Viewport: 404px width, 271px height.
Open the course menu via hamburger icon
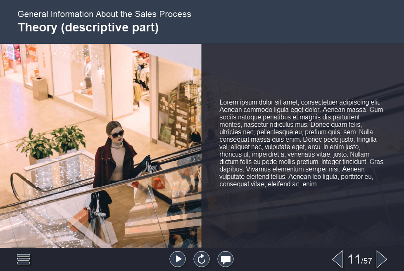[24, 259]
